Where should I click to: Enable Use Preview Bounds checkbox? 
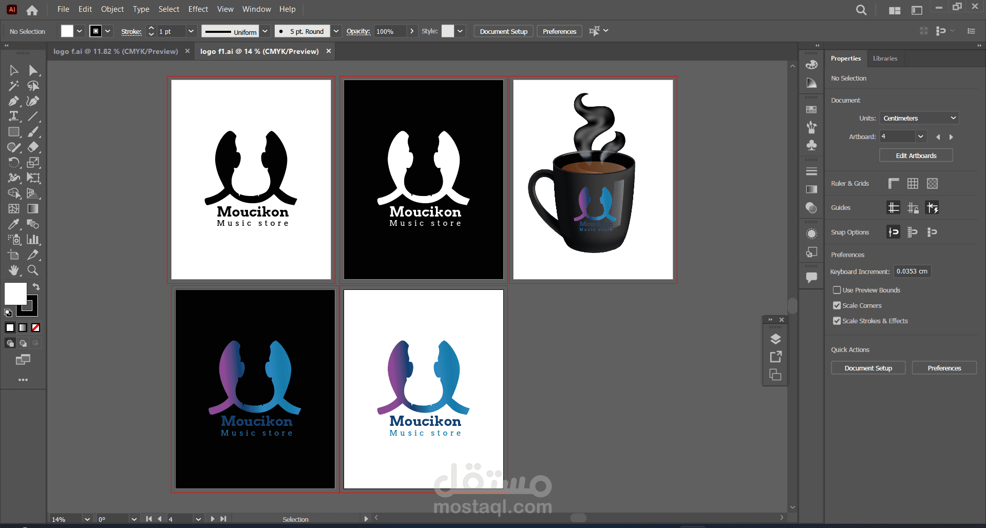pos(837,290)
